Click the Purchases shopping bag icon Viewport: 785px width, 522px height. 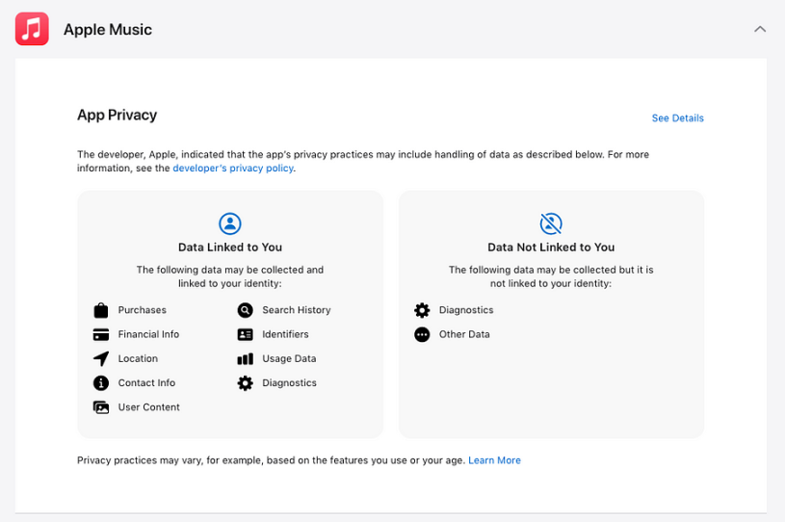point(101,310)
